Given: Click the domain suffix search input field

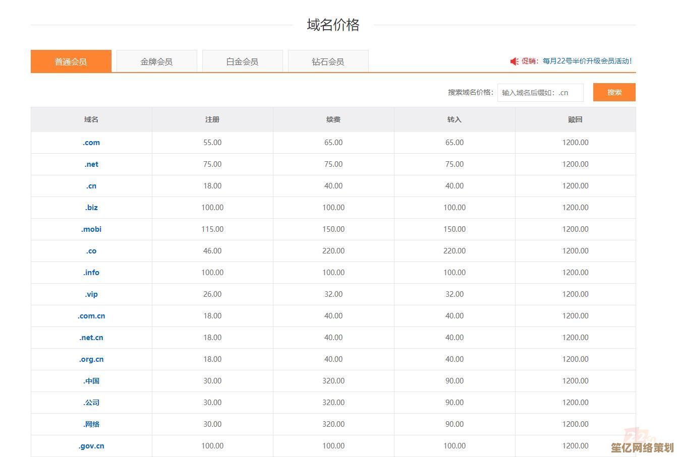Looking at the screenshot, I should coord(540,93).
